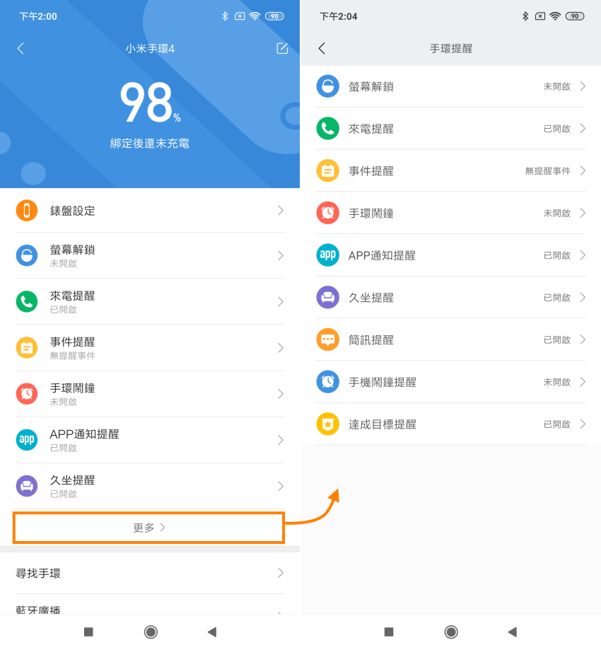Open 尋找手環 option

point(150,573)
